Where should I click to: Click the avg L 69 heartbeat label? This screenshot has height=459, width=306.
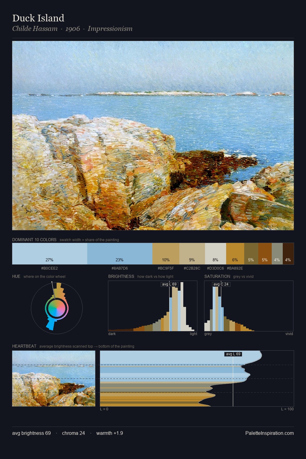click(233, 354)
